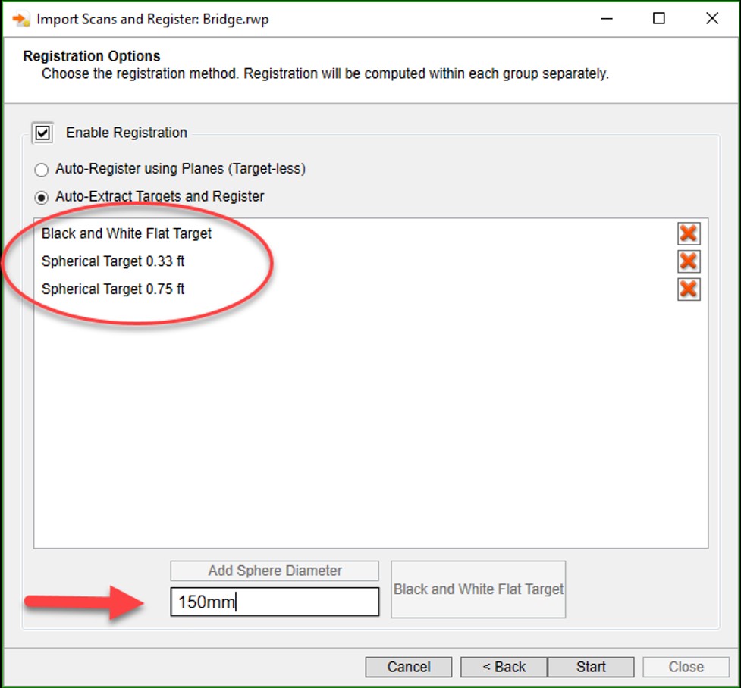Delete the Spherical Target 0.33 ft entry
Image resolution: width=741 pixels, height=688 pixels.
coord(689,261)
